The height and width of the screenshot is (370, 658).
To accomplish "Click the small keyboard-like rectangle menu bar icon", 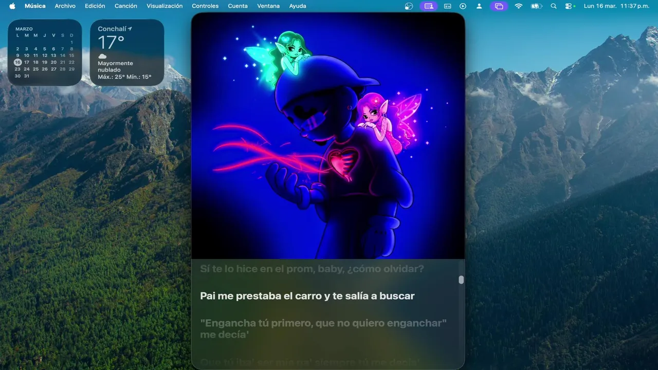I will coord(447,6).
